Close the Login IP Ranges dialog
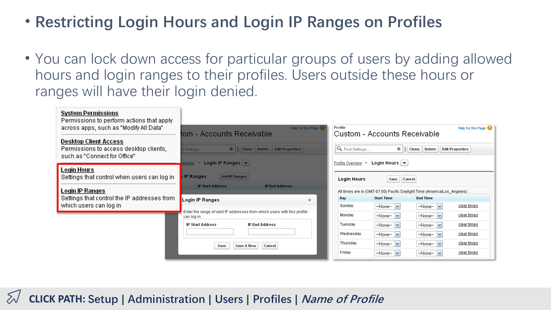Image resolution: width=551 pixels, height=310 pixels. [x=309, y=200]
